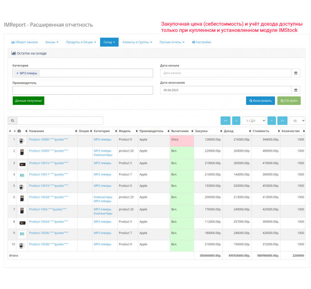Expand the Продукты и Опции menu
The height and width of the screenshot is (289, 311).
point(81,42)
